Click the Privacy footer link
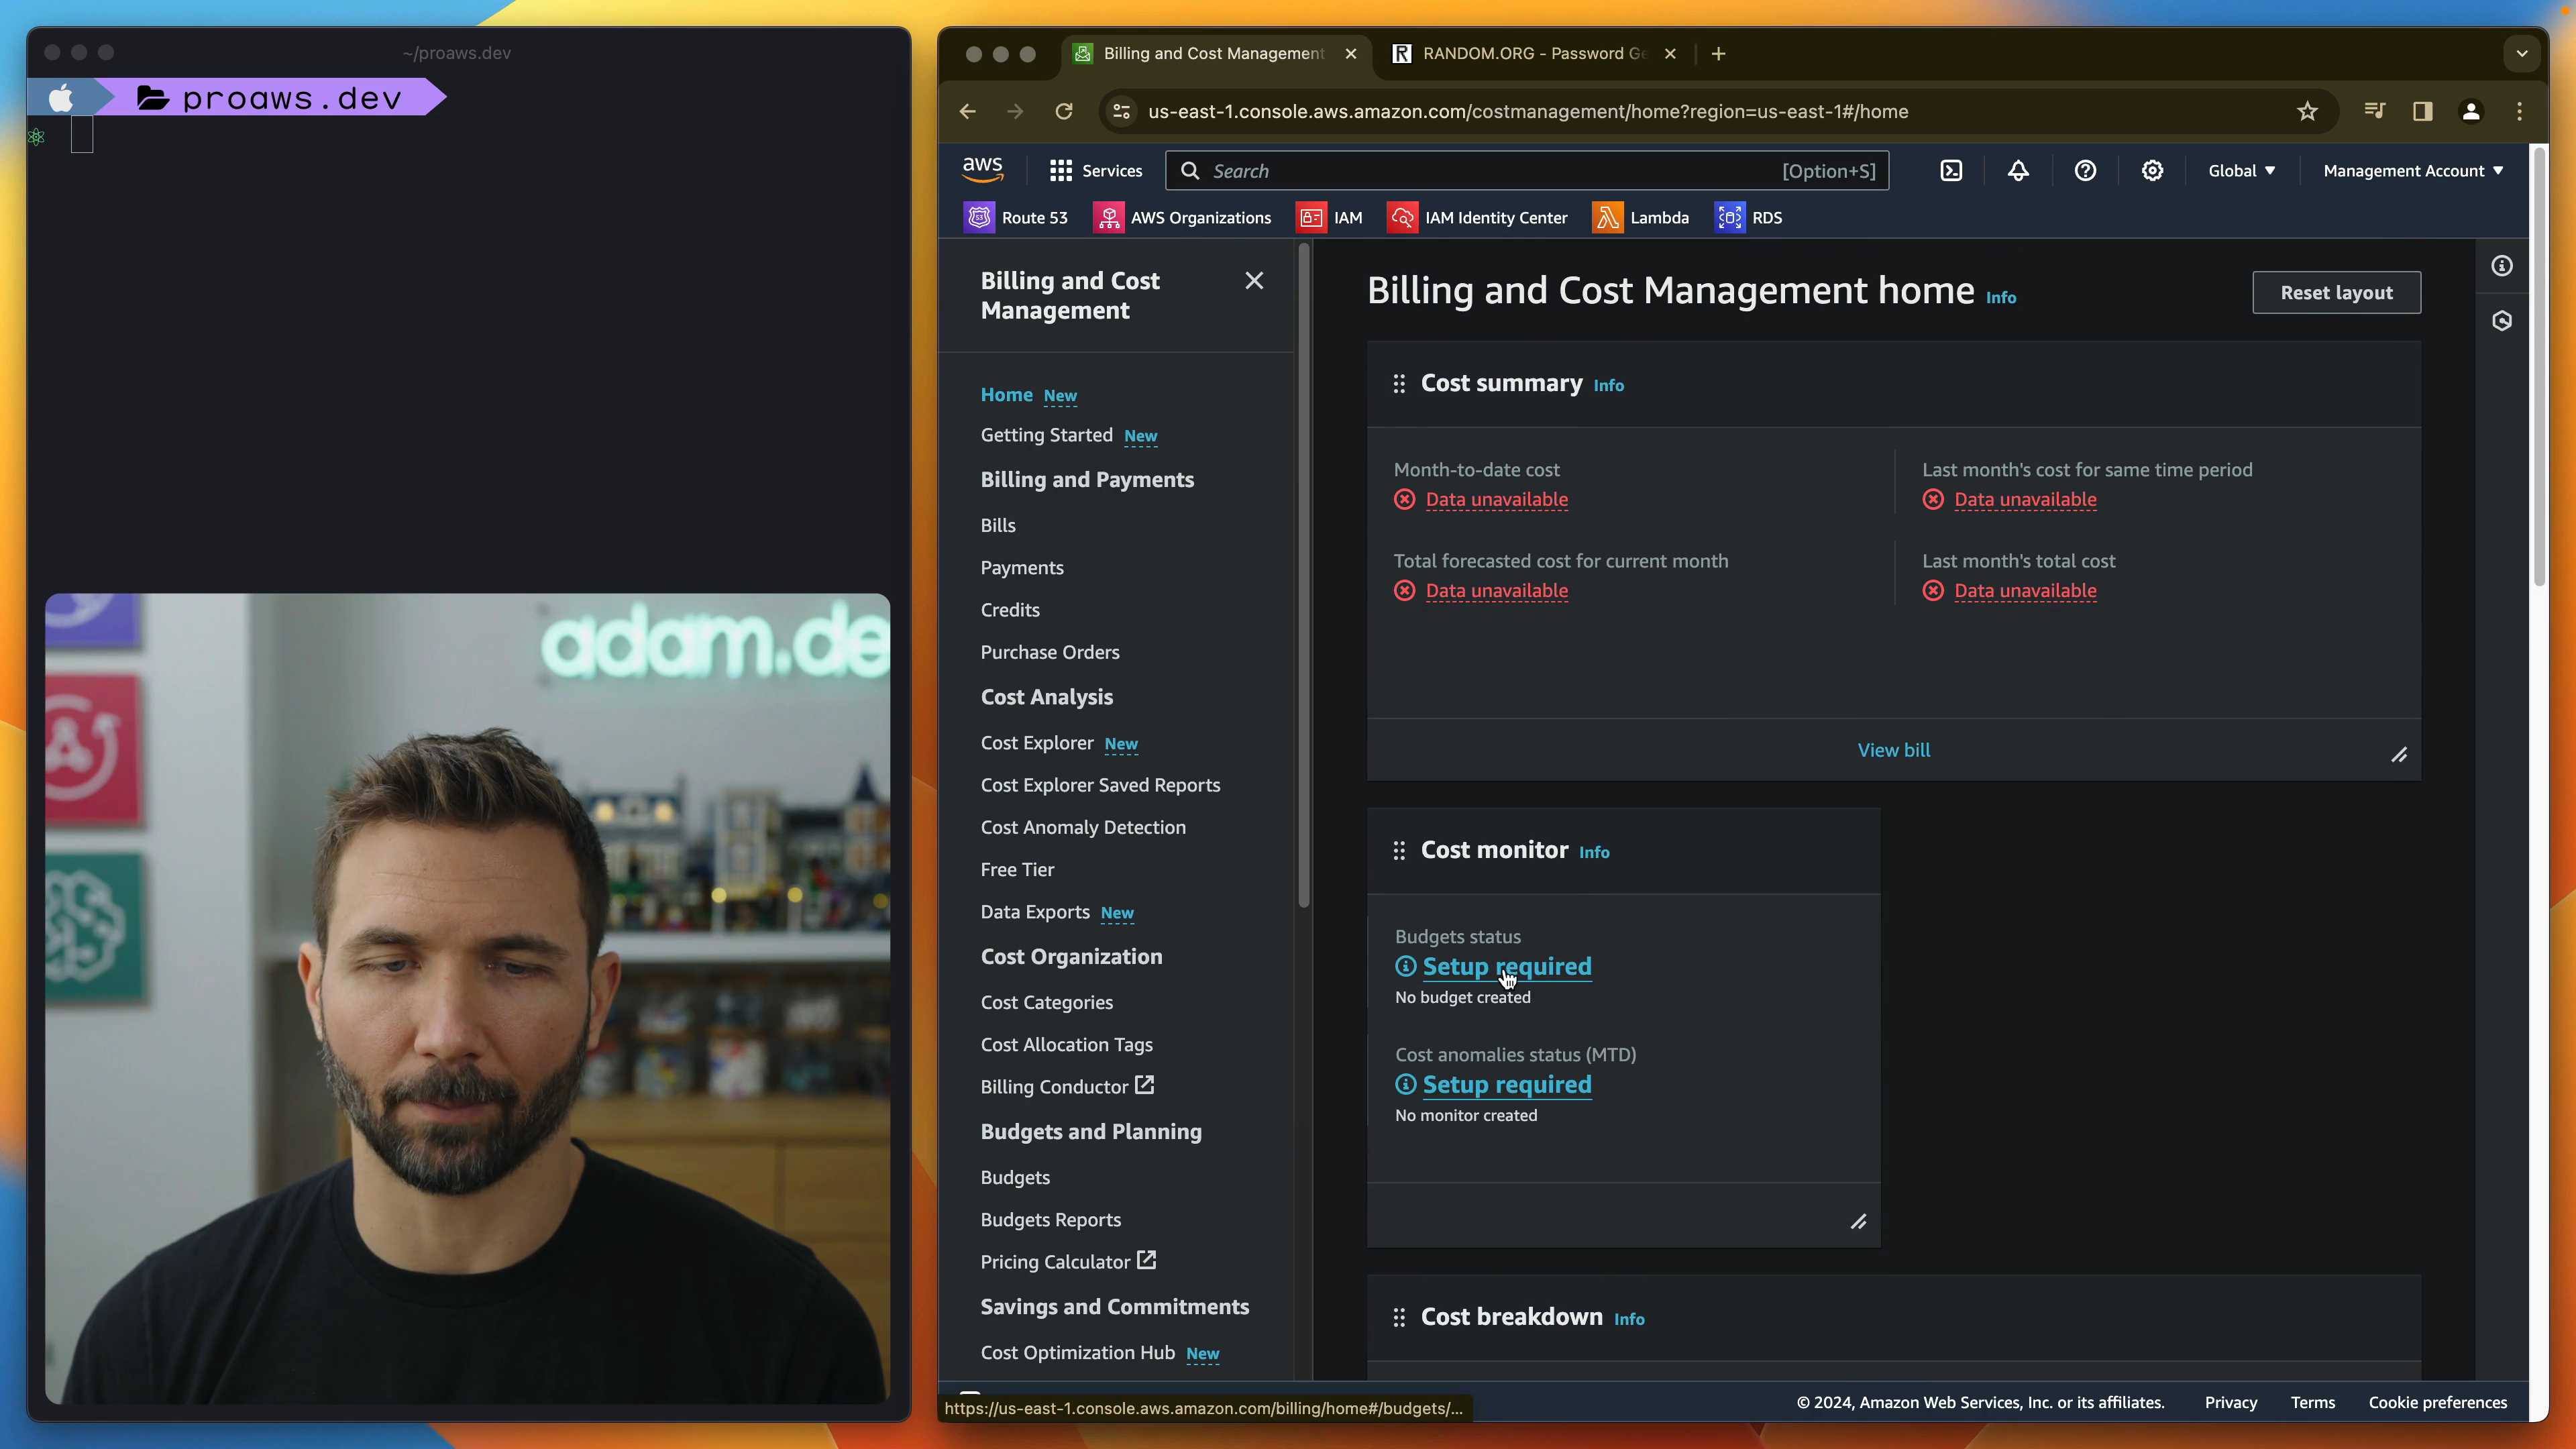Image resolution: width=2576 pixels, height=1449 pixels. click(x=2230, y=1403)
